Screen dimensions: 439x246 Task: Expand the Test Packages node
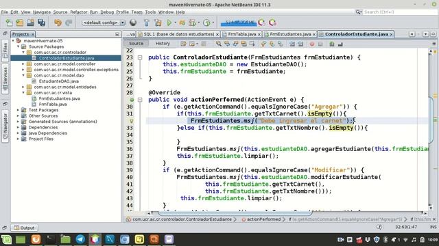pyautogui.click(x=19, y=110)
